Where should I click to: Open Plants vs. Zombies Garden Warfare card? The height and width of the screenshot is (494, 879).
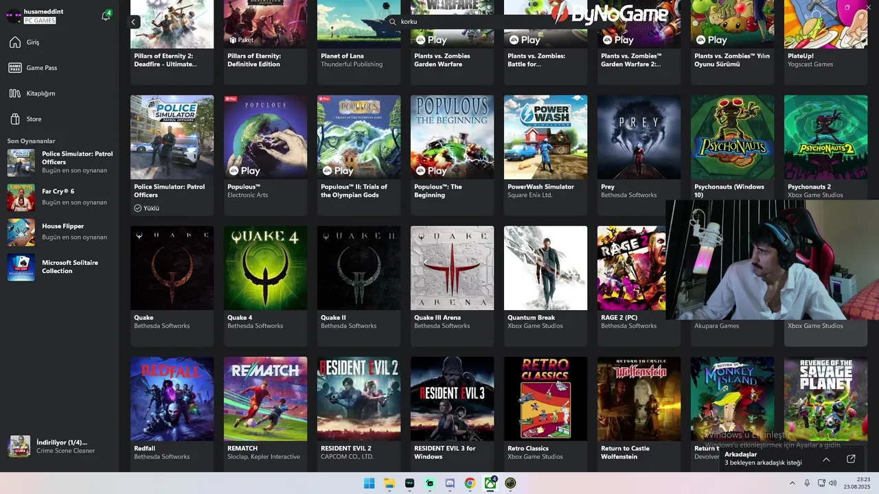click(x=452, y=43)
